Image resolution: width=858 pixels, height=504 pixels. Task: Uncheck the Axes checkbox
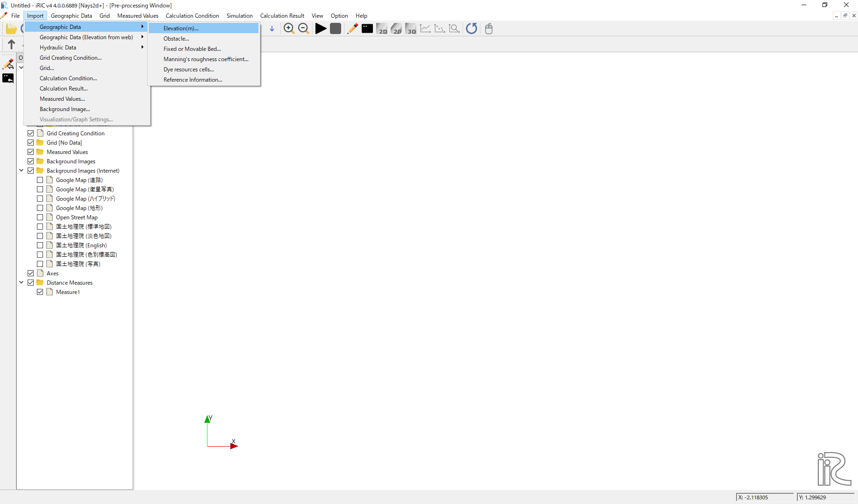[31, 273]
